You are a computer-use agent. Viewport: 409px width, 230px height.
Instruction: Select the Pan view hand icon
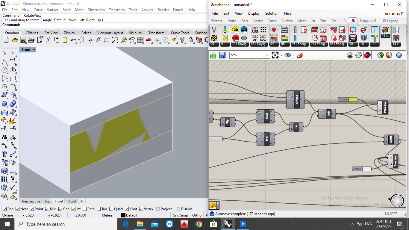click(x=81, y=40)
